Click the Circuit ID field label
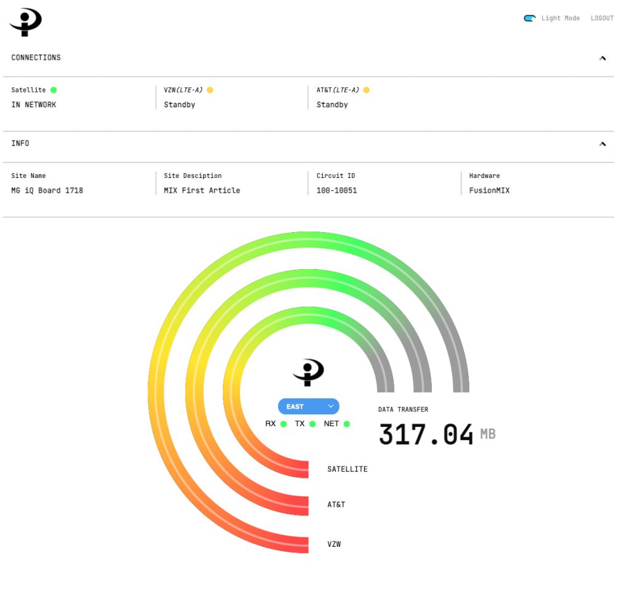630x609 pixels. coord(335,175)
